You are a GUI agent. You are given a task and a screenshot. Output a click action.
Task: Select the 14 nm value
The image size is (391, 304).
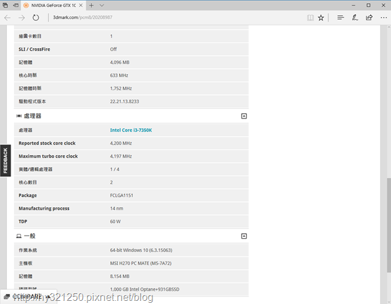point(116,208)
